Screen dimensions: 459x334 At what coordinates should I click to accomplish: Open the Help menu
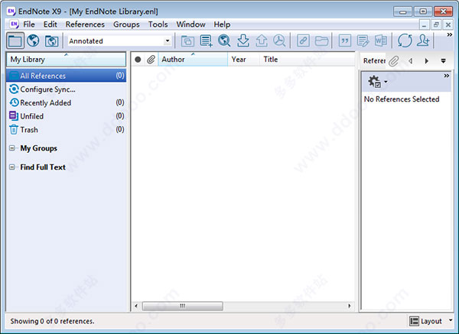[222, 24]
